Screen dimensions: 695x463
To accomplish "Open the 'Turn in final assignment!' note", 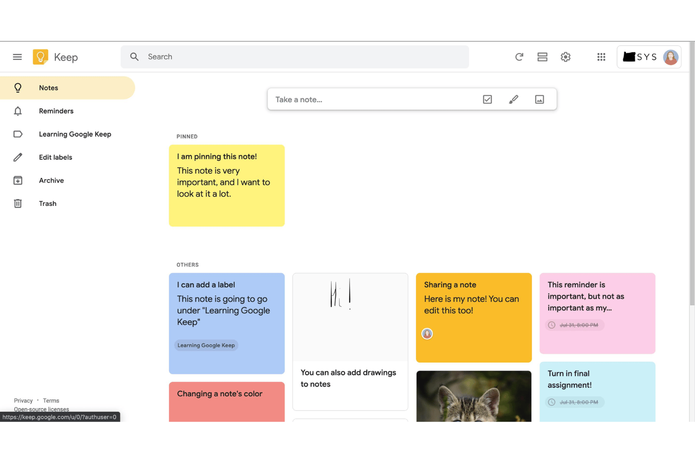I will (x=597, y=391).
